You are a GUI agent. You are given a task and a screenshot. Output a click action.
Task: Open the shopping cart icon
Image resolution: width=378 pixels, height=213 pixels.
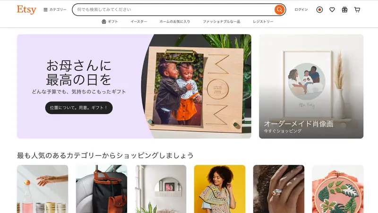pos(357,9)
